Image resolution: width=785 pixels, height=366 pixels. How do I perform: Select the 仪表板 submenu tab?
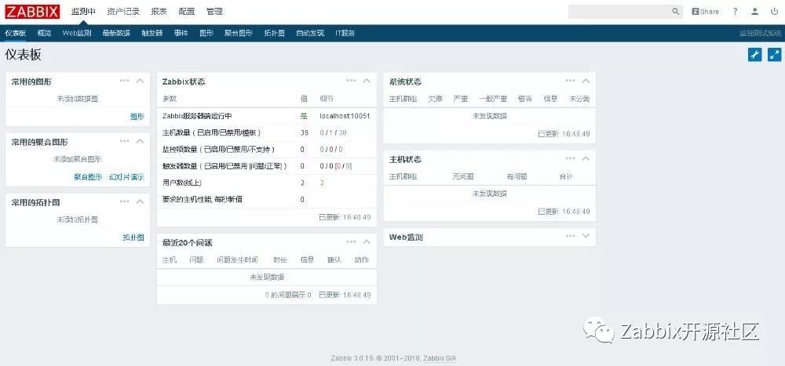coord(16,33)
